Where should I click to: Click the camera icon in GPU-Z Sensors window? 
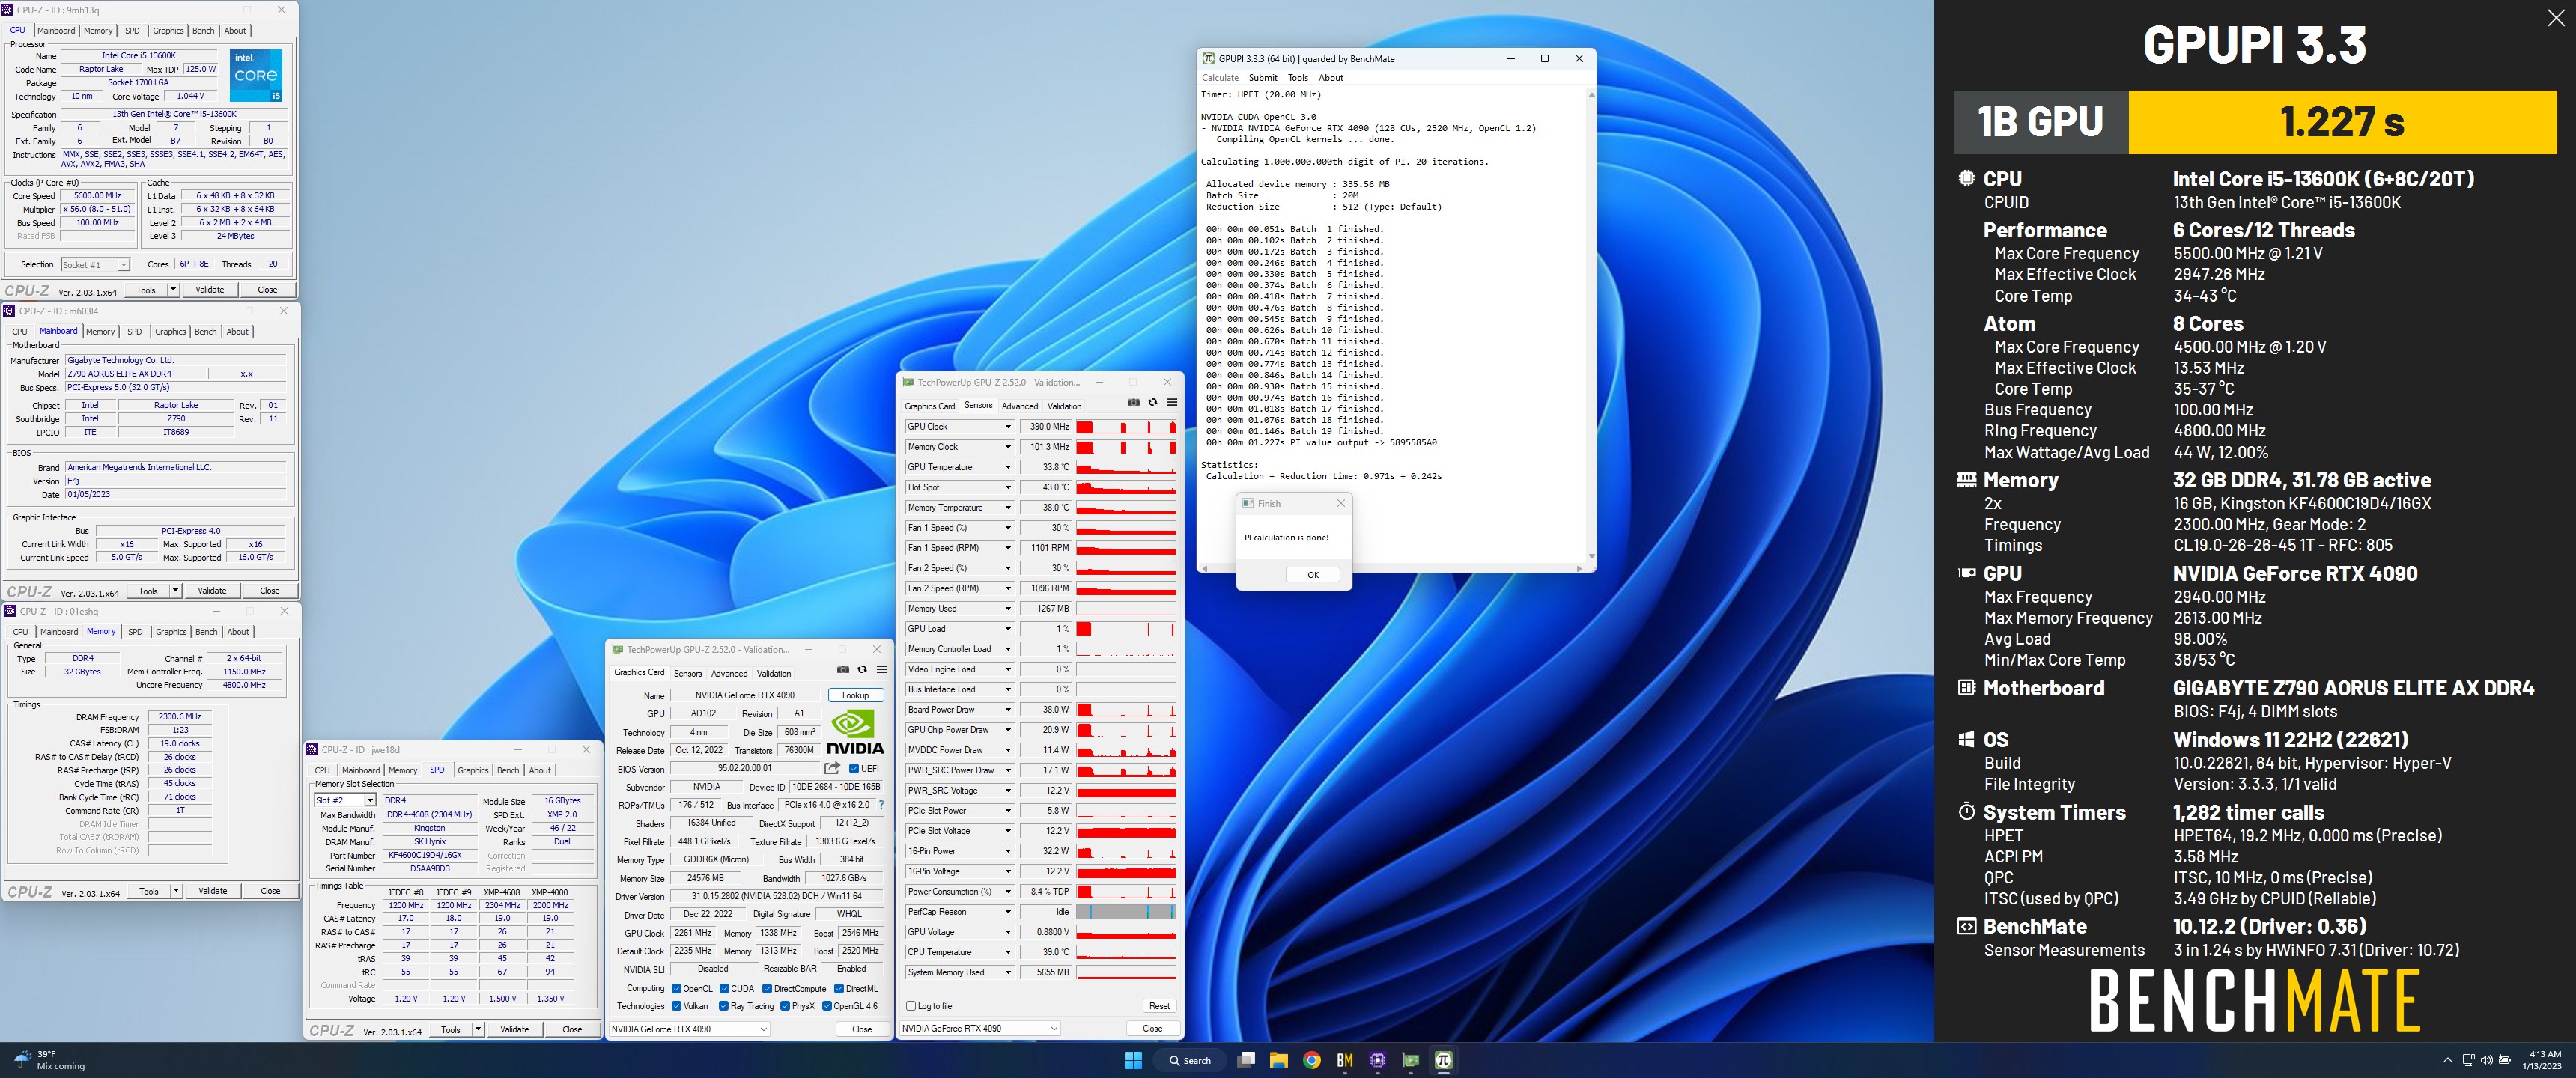click(1133, 403)
